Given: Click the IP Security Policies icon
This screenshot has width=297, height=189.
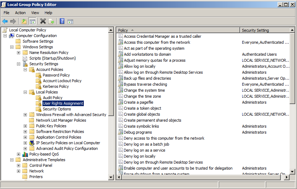Looking at the screenshot, I should 32,143.
